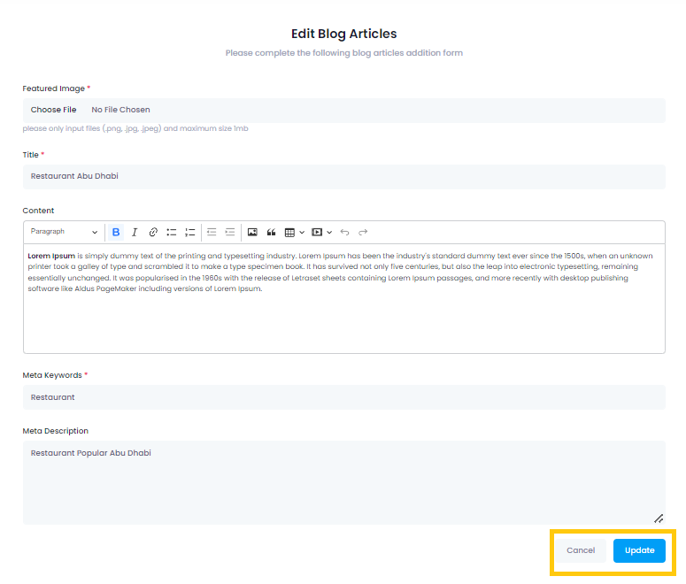Cancel editing the blog article
The image size is (686, 584).
pyautogui.click(x=581, y=550)
